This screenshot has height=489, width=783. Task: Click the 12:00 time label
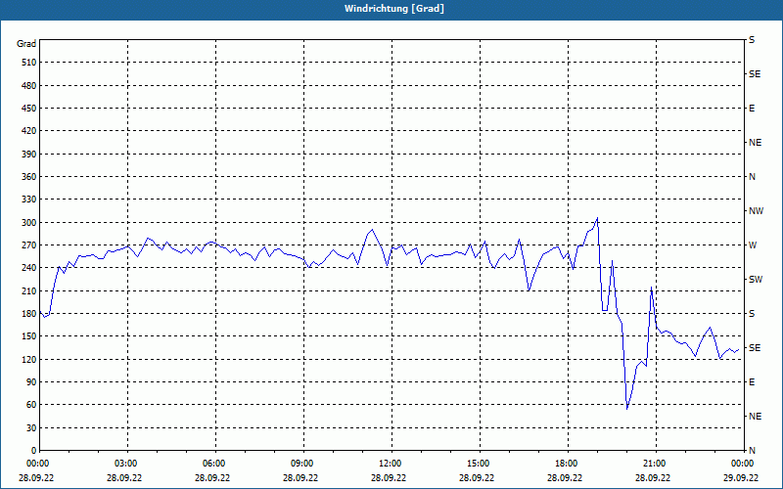click(x=390, y=464)
